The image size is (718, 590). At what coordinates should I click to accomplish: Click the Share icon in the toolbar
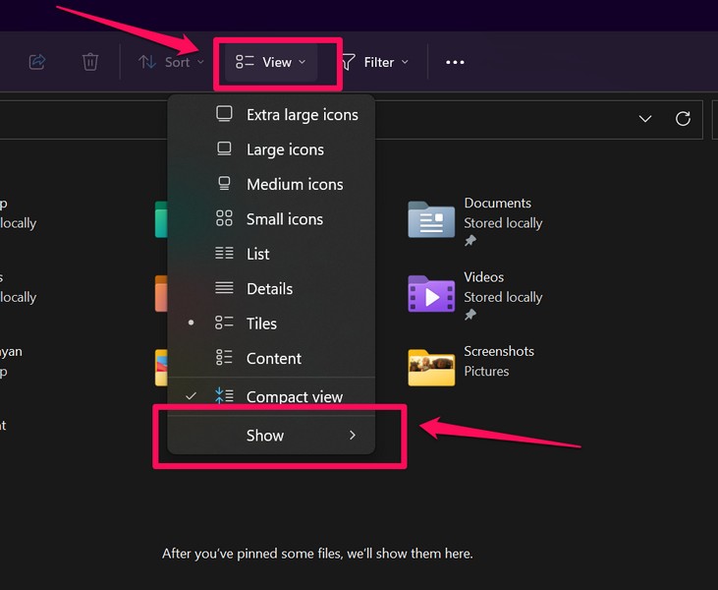[x=37, y=62]
